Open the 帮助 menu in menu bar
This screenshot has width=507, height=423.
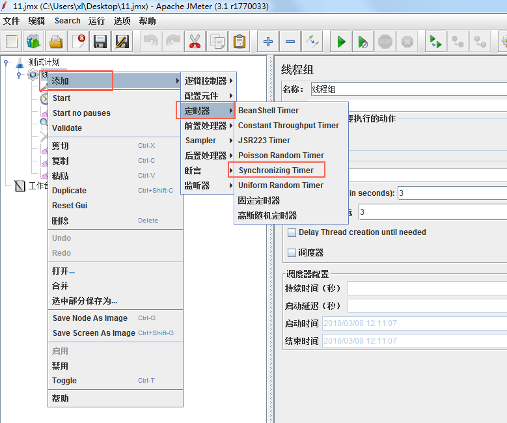tap(147, 21)
